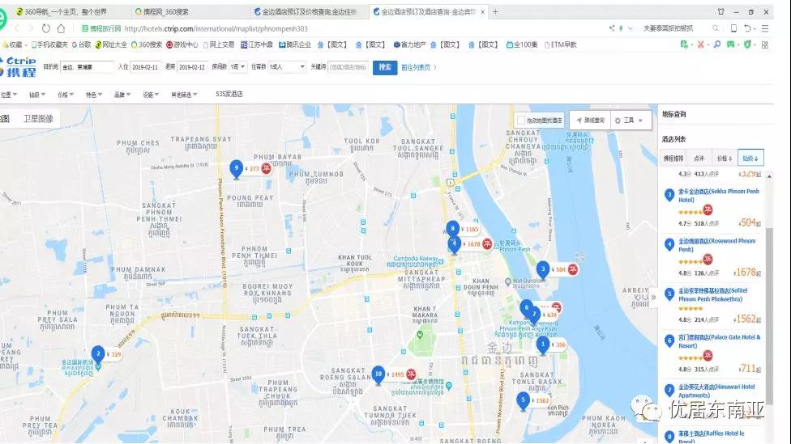
Task: Collapse the hotel list side panel arrow
Action: pos(654,297)
